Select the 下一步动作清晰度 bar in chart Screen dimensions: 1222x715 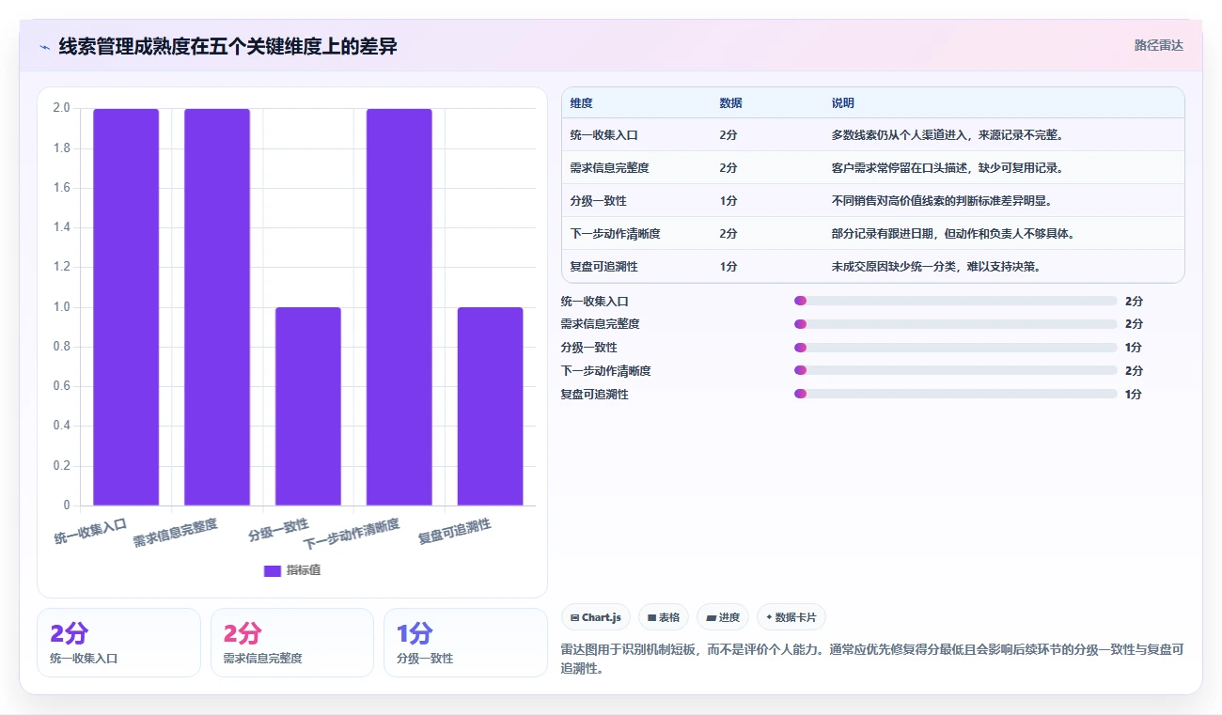pos(399,307)
